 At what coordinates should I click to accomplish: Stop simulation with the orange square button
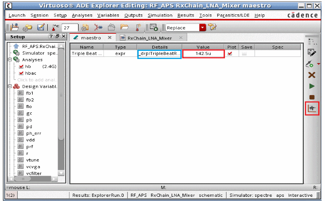coord(312,97)
